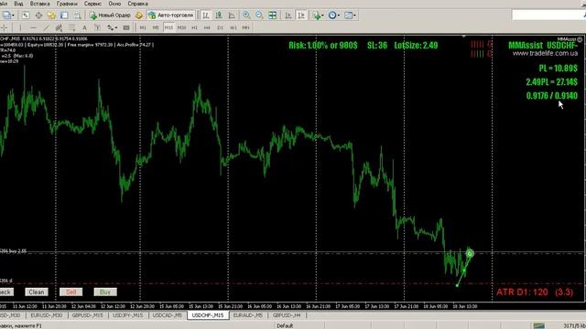Draw a trendline
The width and height of the screenshot is (586, 329).
46,27
